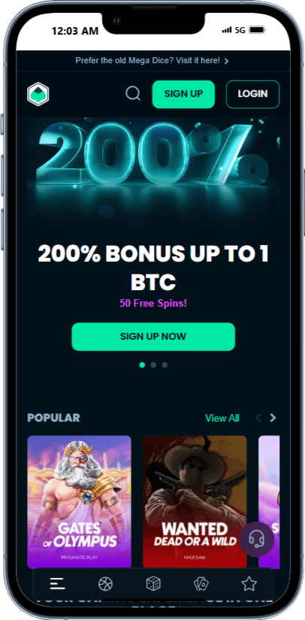Open favorites star icon in bottom bar
305x620 pixels.
point(249,584)
